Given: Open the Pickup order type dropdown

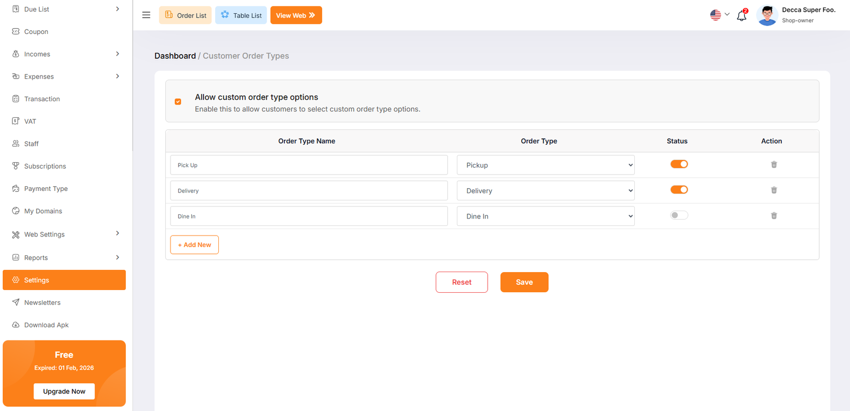Looking at the screenshot, I should [x=545, y=165].
